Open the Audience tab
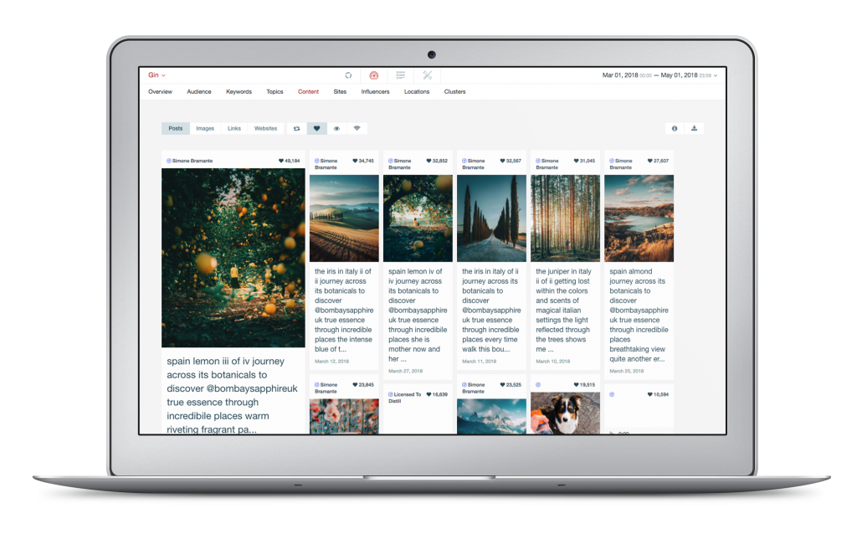857x539 pixels. 199,92
